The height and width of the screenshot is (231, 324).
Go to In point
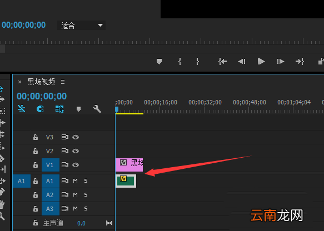222,62
